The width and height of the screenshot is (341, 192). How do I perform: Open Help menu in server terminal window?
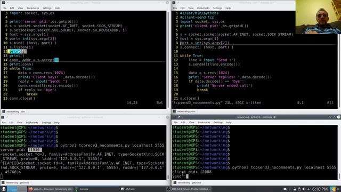57,123
